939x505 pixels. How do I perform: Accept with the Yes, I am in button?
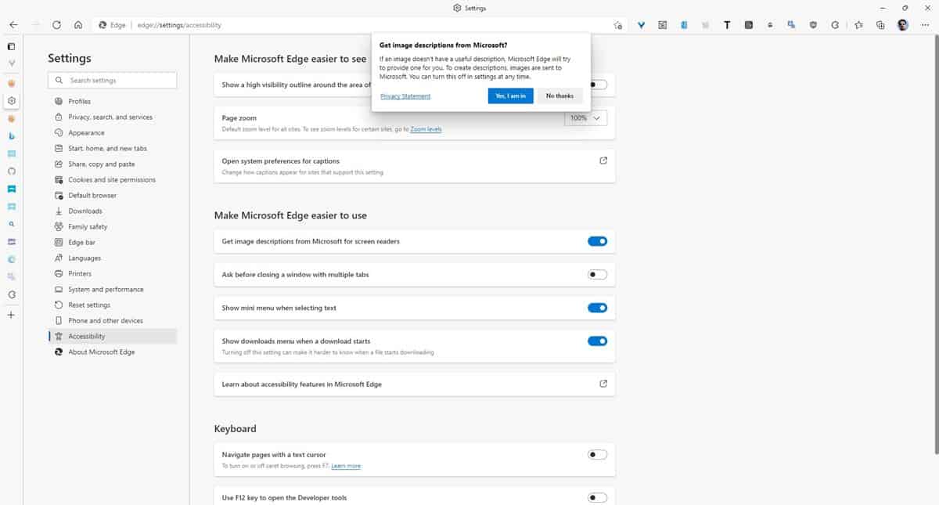pos(510,96)
